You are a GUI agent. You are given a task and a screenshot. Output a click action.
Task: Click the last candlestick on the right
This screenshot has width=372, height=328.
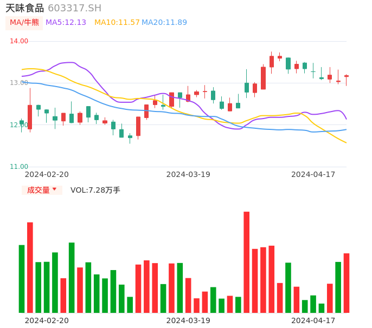point(347,76)
